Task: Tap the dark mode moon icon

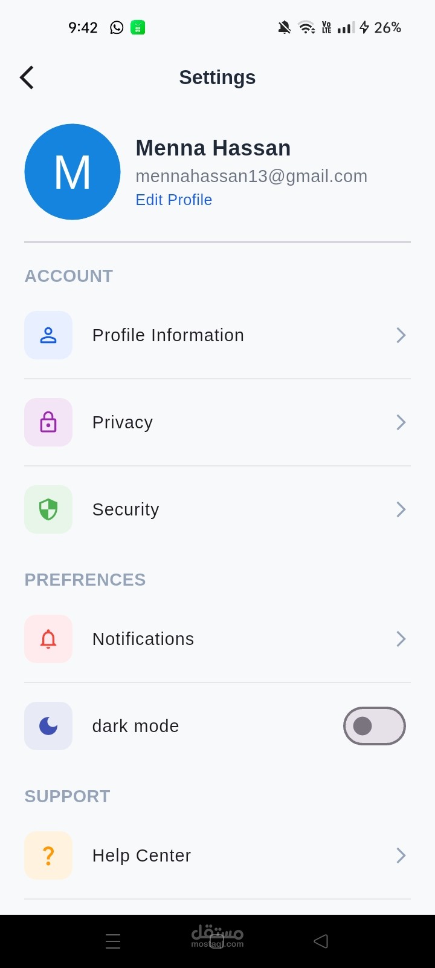Action: [48, 726]
